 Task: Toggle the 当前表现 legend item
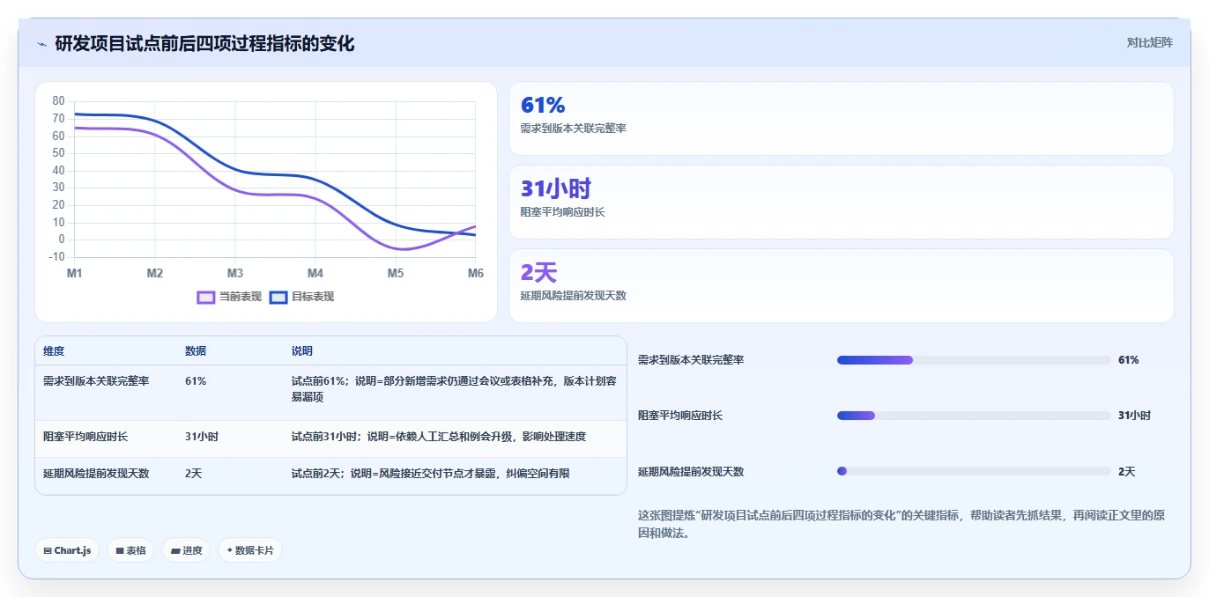pos(229,297)
